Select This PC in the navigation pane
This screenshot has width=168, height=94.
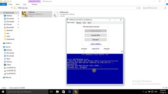8,47
